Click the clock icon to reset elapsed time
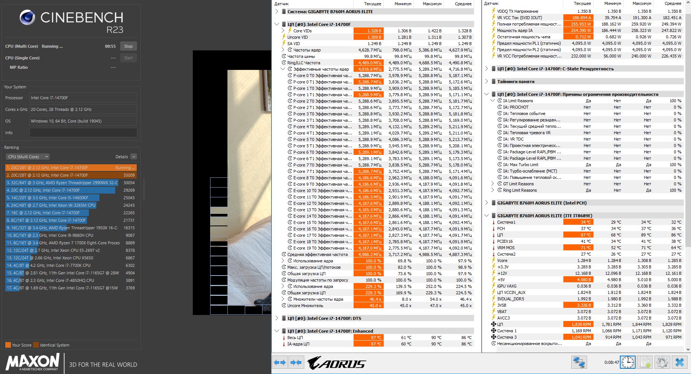 pyautogui.click(x=627, y=362)
